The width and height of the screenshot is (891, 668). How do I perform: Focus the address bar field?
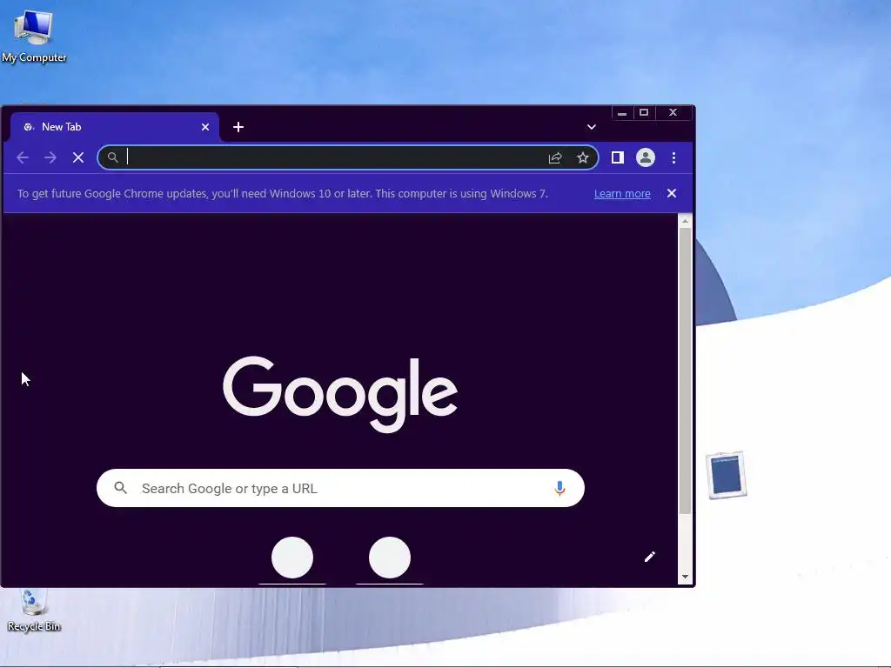348,157
